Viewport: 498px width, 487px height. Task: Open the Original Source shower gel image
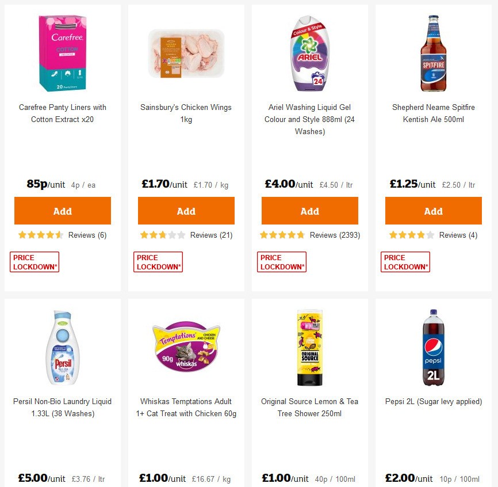(x=309, y=347)
